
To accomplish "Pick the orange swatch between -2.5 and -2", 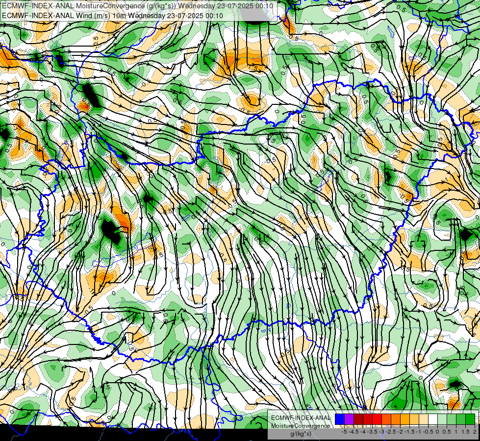I will coord(396,419).
